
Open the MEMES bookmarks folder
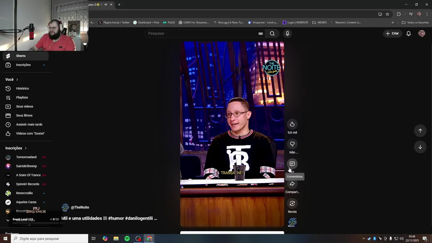(319, 23)
